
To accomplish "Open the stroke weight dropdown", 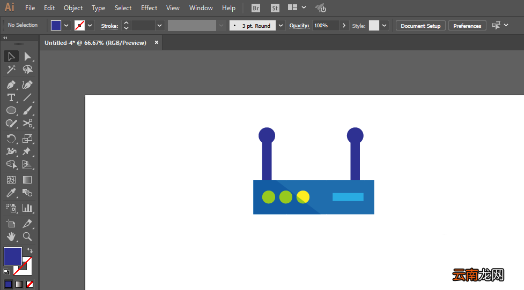I will (x=159, y=26).
